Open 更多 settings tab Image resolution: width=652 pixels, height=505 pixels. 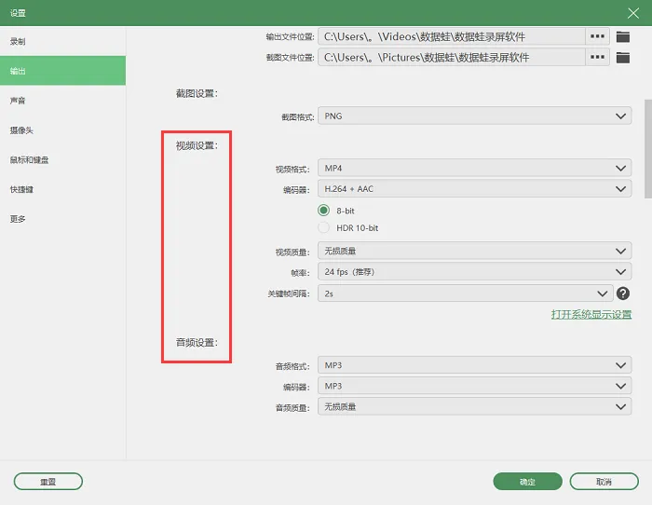(x=62, y=219)
